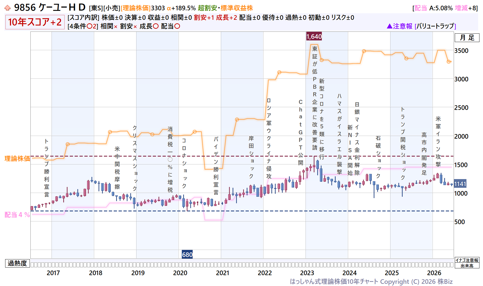Click the orange 理論株価 line label
Image resolution: width=483 pixels, height=286 pixels.
click(x=17, y=158)
